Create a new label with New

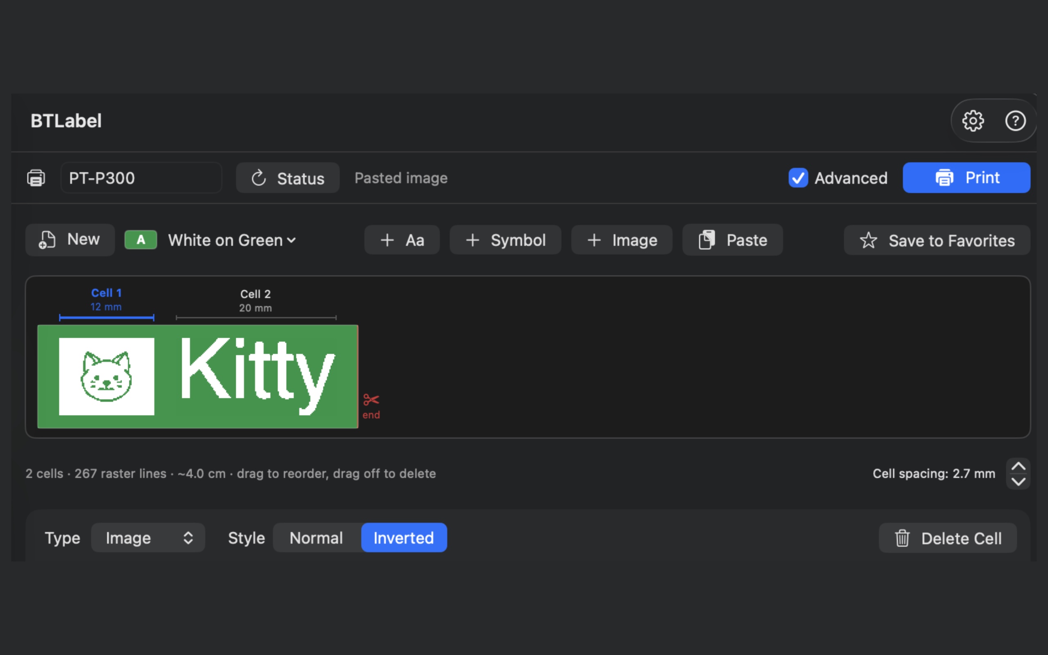pos(70,239)
